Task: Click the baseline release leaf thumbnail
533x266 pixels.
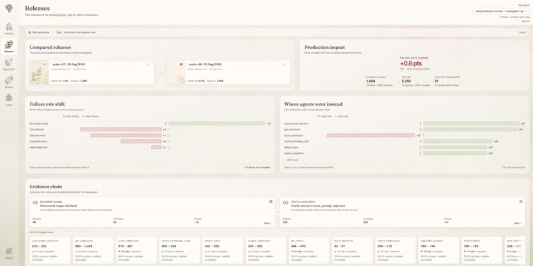Action: (39, 72)
